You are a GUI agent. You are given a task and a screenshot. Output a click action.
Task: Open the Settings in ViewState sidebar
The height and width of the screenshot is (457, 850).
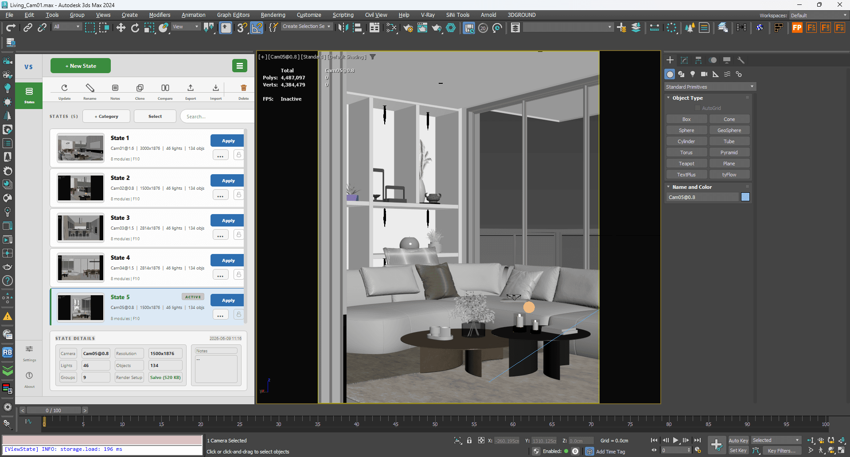tap(29, 353)
